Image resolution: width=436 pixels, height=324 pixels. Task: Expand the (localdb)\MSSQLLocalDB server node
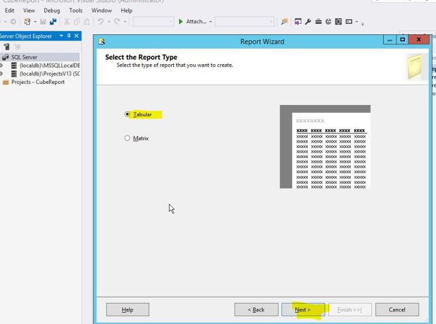point(3,65)
